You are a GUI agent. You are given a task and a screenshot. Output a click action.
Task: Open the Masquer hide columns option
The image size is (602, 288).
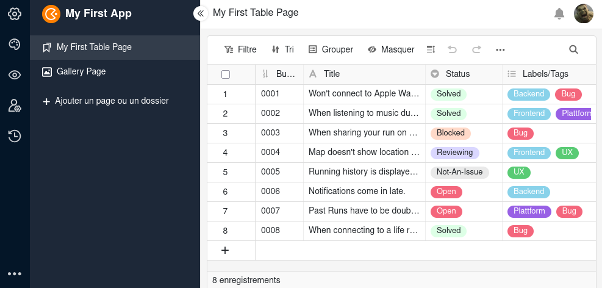click(391, 49)
